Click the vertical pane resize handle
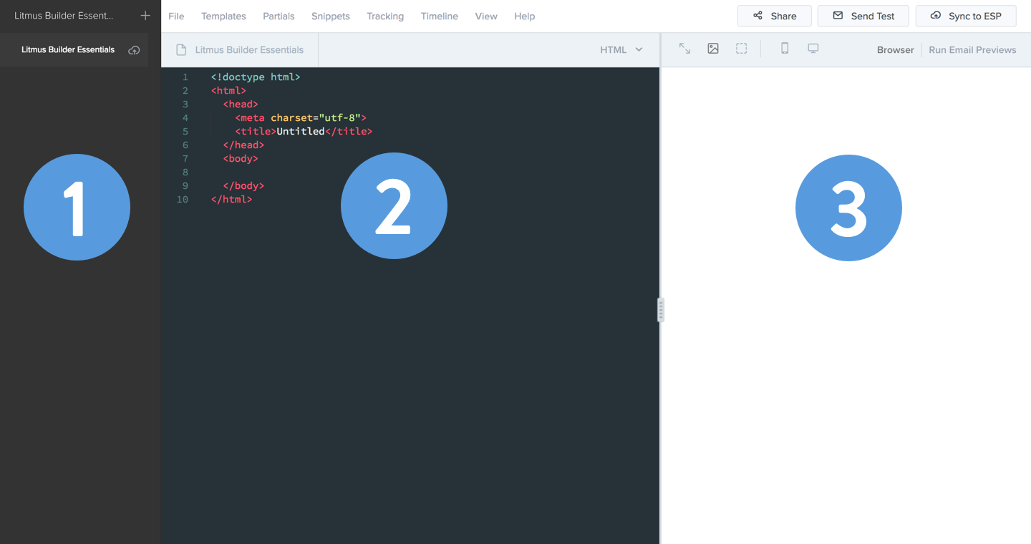The height and width of the screenshot is (544, 1031). tap(659, 309)
